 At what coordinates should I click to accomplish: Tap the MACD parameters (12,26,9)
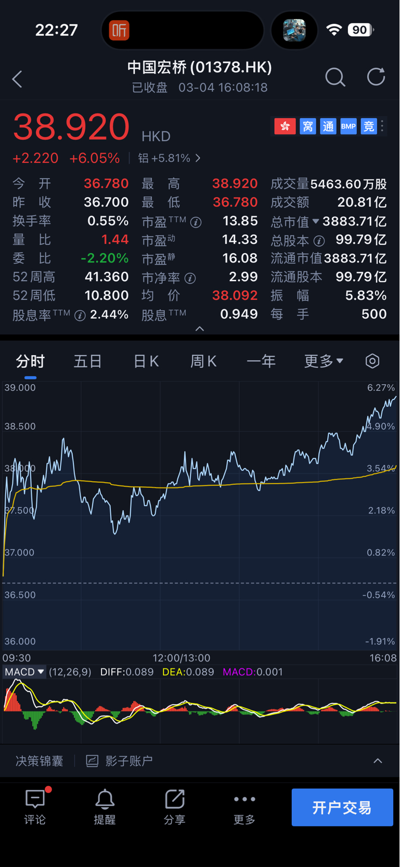click(x=70, y=672)
